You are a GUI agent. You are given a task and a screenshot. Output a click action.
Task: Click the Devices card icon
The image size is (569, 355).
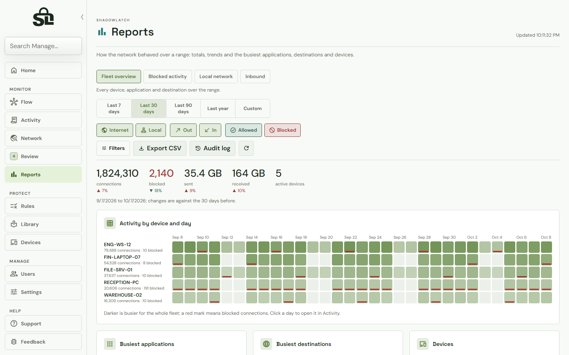[x=423, y=344]
